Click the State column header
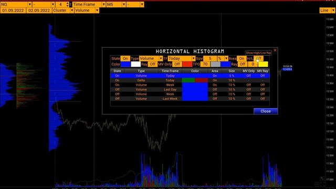 [x=117, y=71]
